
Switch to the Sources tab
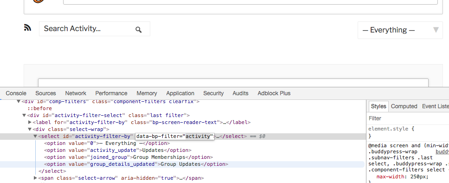click(45, 93)
